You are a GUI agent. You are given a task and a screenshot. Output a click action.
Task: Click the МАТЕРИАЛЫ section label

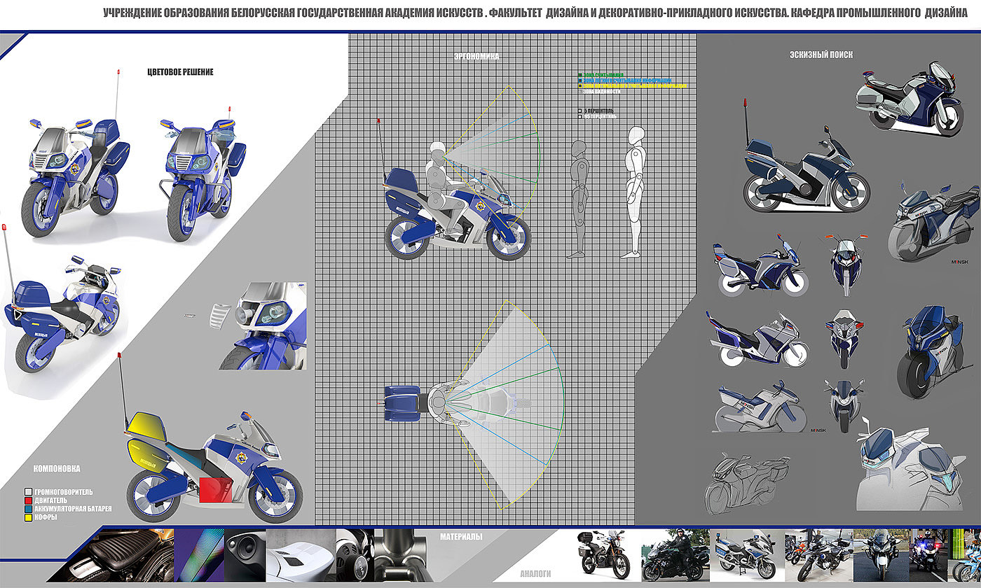click(x=462, y=537)
